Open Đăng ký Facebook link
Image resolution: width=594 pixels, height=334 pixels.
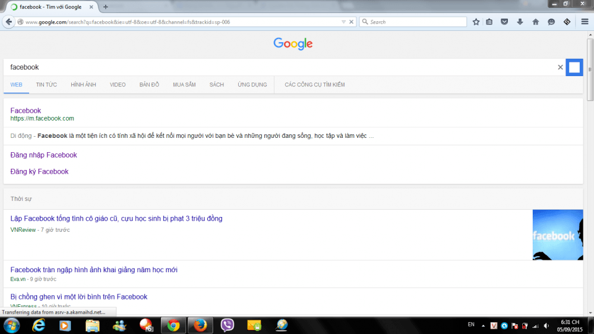tap(39, 171)
